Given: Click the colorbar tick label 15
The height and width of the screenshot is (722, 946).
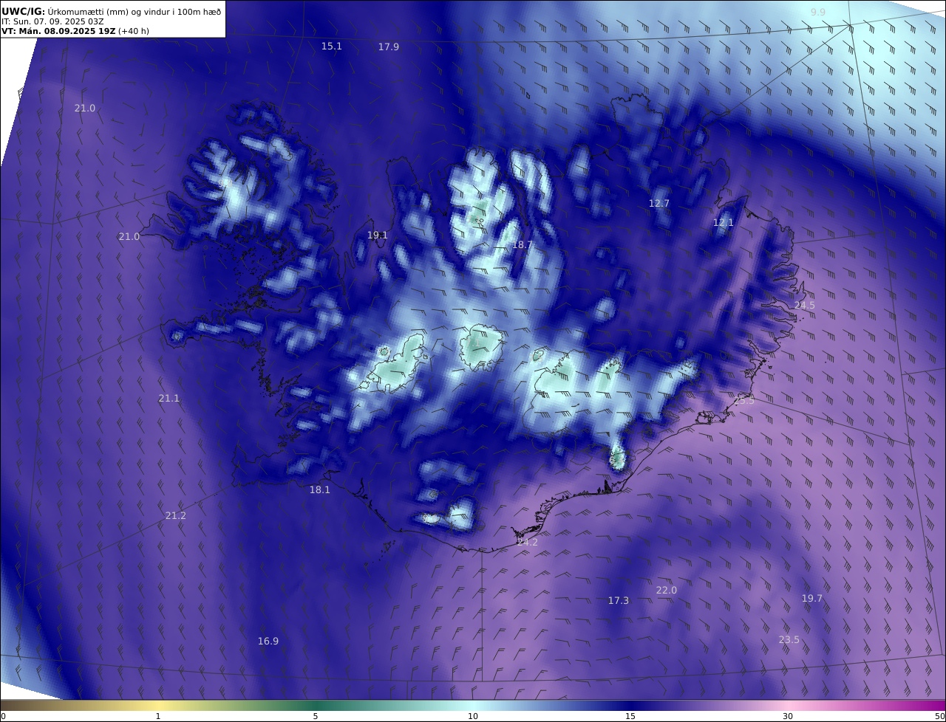Looking at the screenshot, I should pos(630,716).
